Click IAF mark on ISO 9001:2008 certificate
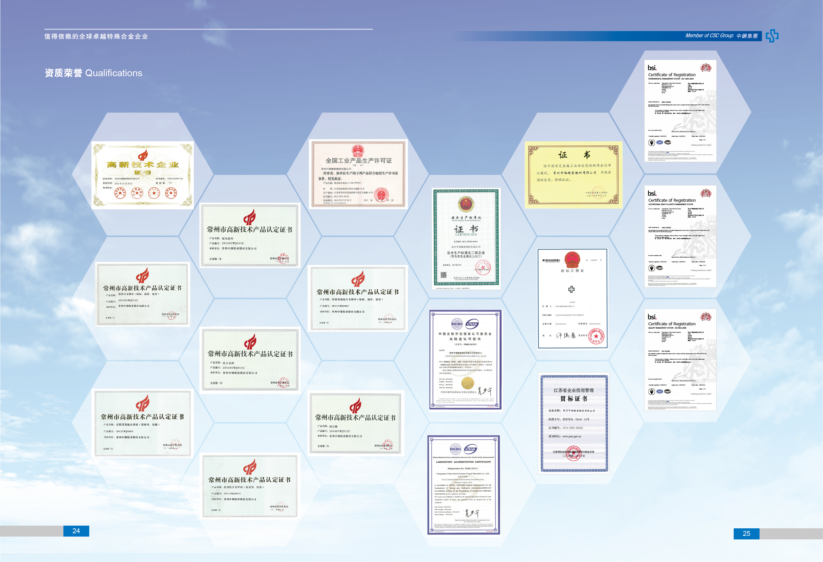 pyautogui.click(x=659, y=391)
